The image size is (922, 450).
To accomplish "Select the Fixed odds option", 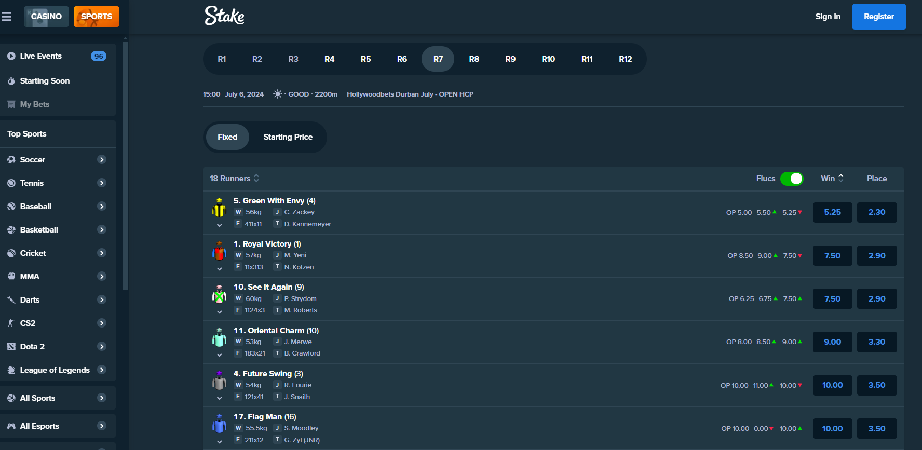I will click(x=227, y=137).
